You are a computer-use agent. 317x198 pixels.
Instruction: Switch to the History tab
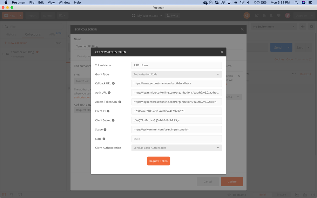coord(11,34)
